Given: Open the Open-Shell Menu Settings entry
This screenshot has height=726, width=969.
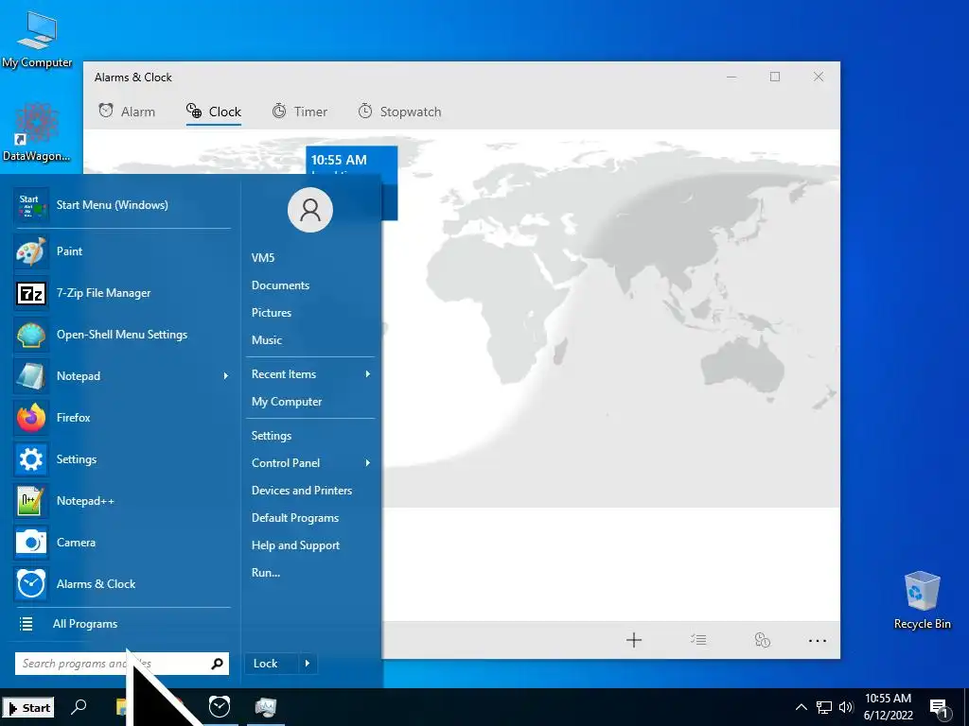Looking at the screenshot, I should 122,334.
